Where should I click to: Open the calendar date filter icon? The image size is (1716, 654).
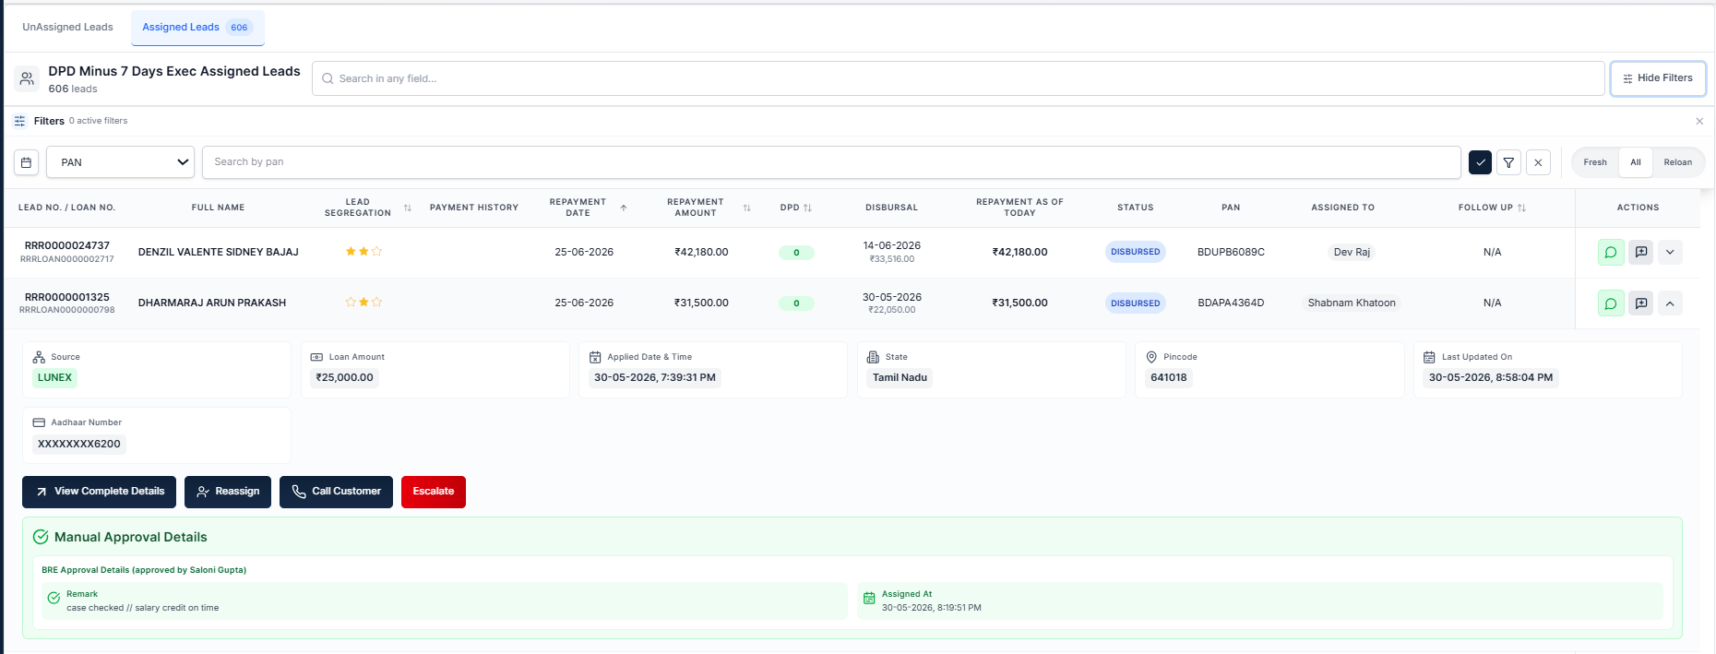pyautogui.click(x=27, y=162)
